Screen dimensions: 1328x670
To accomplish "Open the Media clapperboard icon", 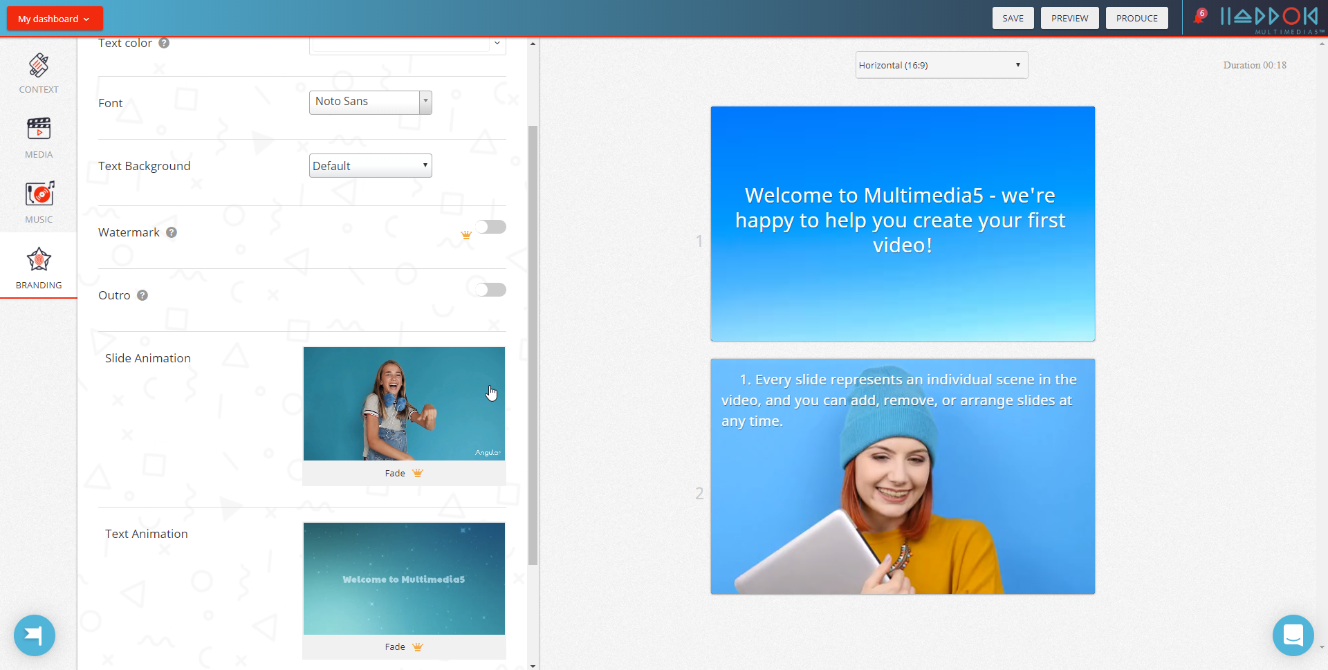I will (39, 129).
